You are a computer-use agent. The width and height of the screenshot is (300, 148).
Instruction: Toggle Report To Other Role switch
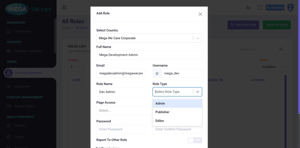click(x=195, y=140)
